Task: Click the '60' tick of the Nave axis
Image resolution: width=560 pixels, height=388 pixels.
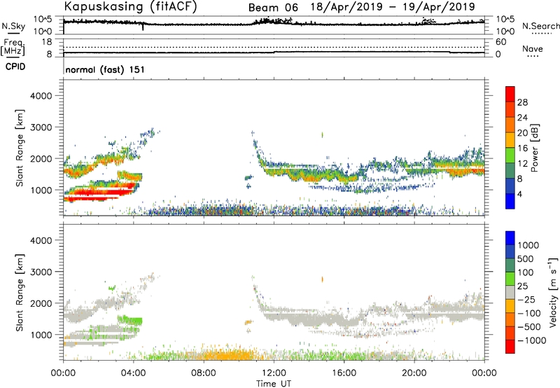Action: point(500,42)
